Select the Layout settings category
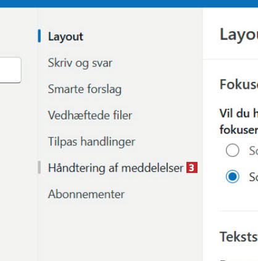258x261 pixels. coord(65,36)
